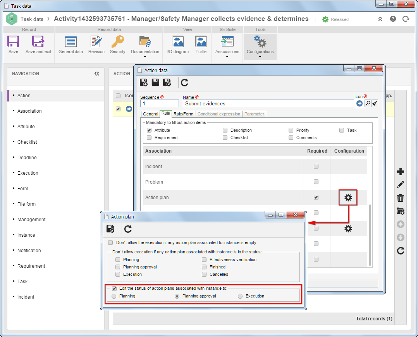418x337 pixels.
Task: Delete the action with the trash icon
Action: tap(401, 198)
